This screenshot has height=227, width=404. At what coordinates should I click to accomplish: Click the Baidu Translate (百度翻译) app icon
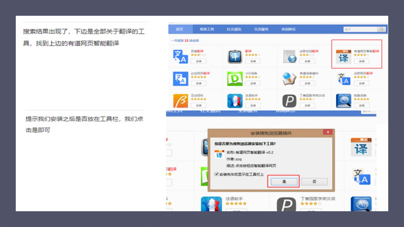(x=181, y=57)
